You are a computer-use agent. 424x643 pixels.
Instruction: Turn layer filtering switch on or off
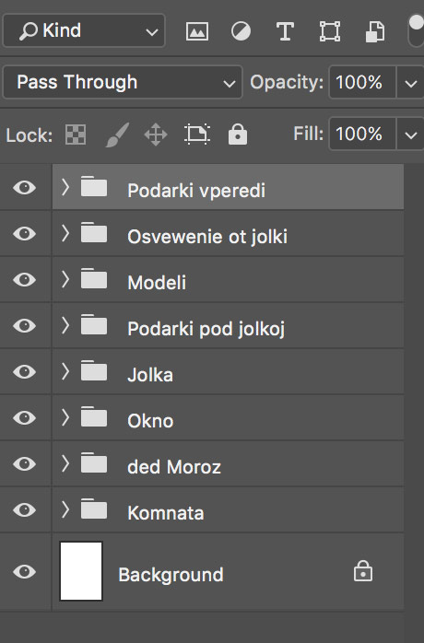tap(416, 30)
